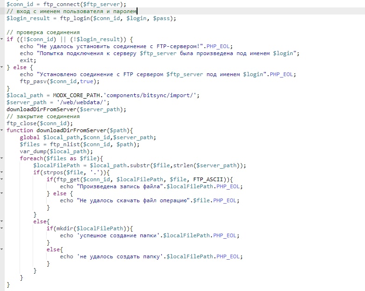365x291 pixels.
Task: Fold the function downloadDirFromServer definition
Action: coord(1,130)
